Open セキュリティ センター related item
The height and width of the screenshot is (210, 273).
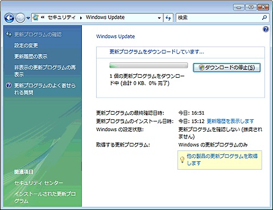point(39,183)
